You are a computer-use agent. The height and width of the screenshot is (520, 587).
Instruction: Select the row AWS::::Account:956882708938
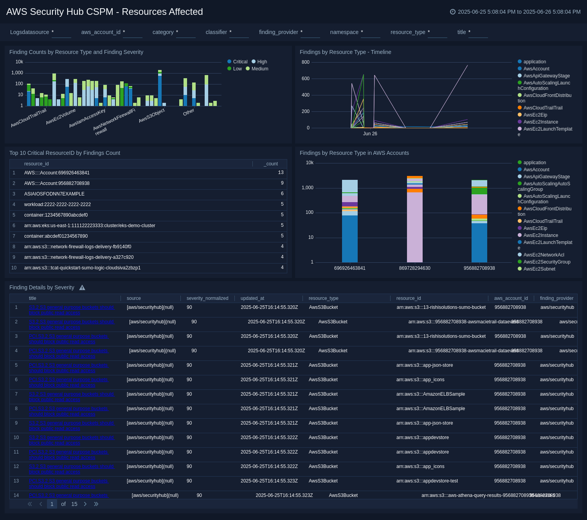(x=148, y=183)
